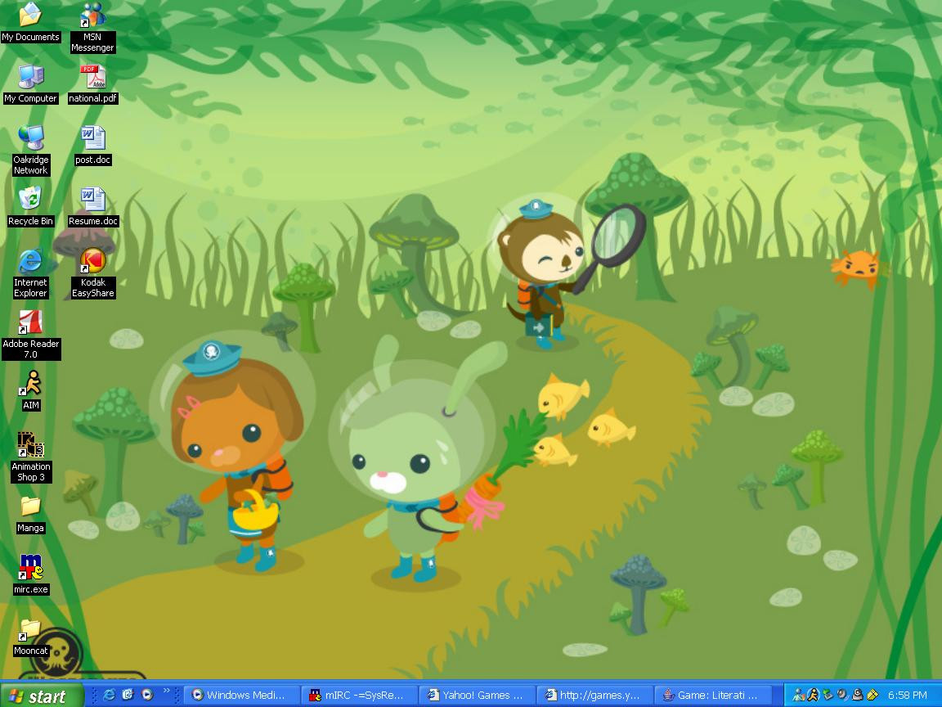The width and height of the screenshot is (942, 707).
Task: Switch to Game: Literati taskbar window
Action: 711,695
